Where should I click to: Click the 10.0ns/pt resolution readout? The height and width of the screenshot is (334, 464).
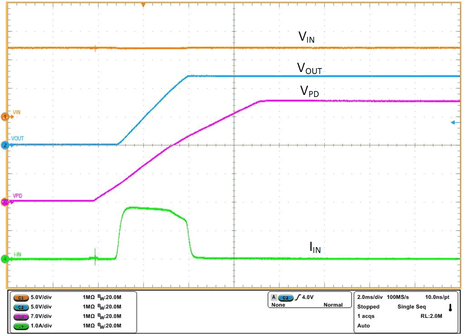pyautogui.click(x=437, y=297)
